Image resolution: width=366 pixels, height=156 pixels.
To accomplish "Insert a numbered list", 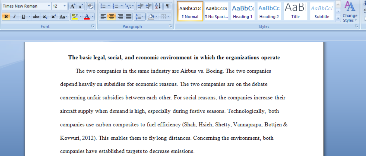I will (x=116, y=6).
